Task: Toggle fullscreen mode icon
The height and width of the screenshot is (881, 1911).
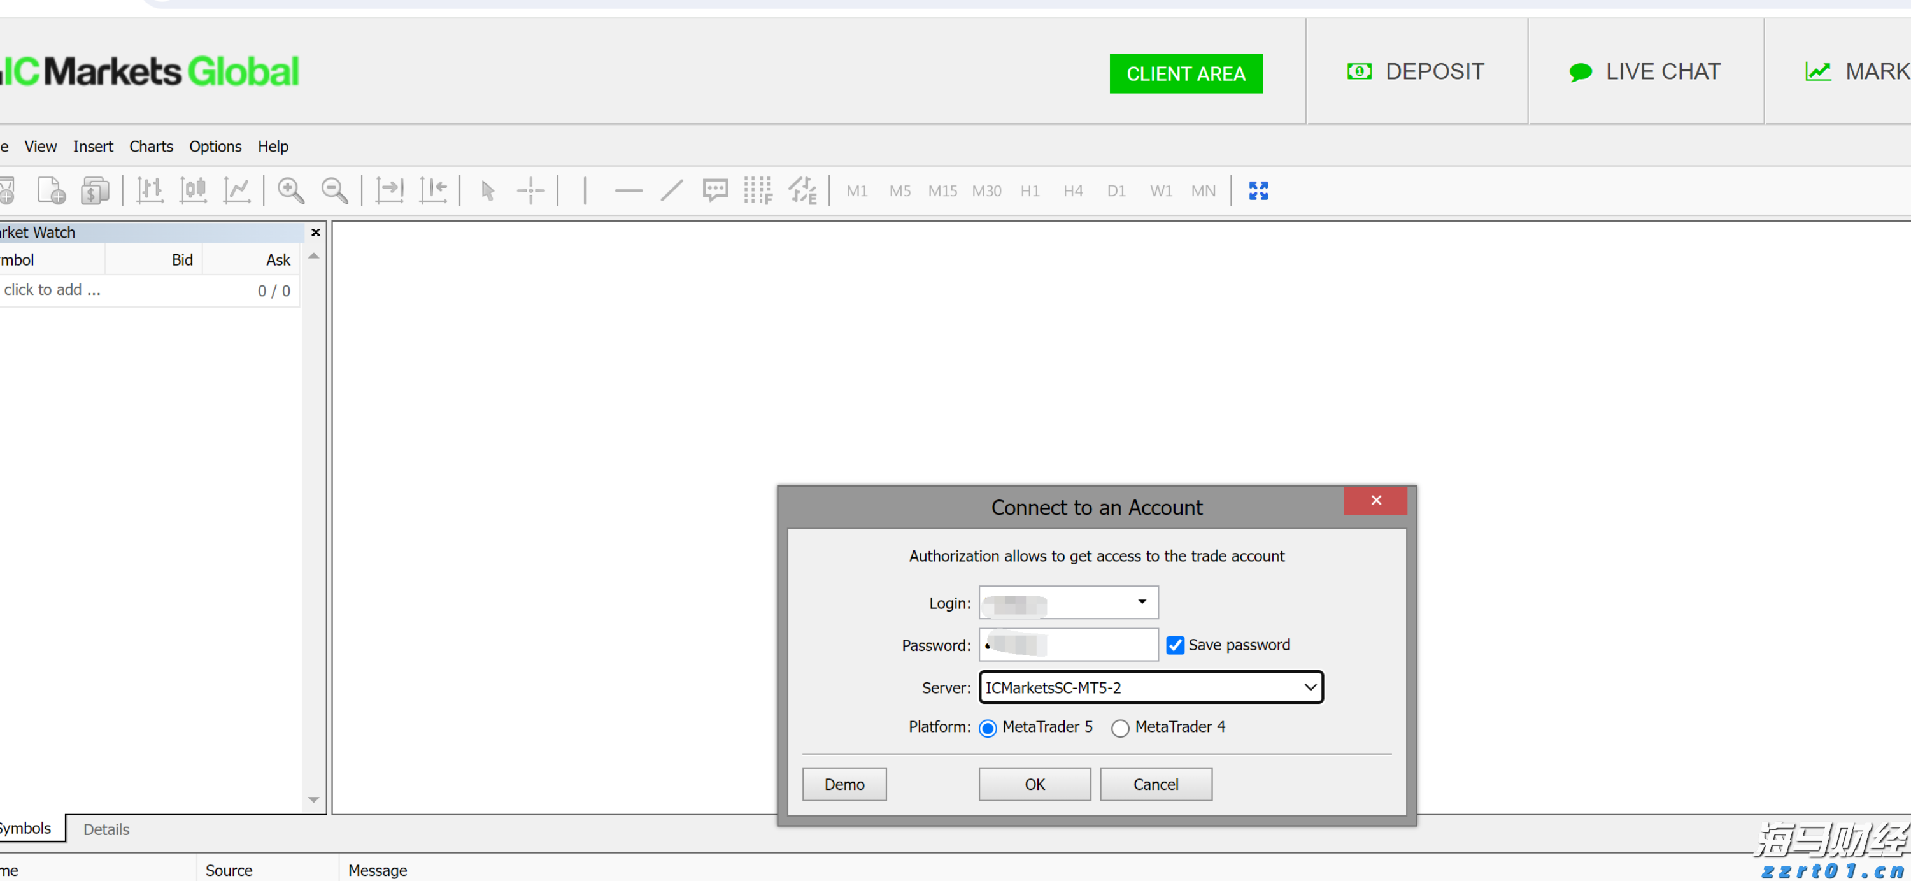Action: coord(1258,190)
